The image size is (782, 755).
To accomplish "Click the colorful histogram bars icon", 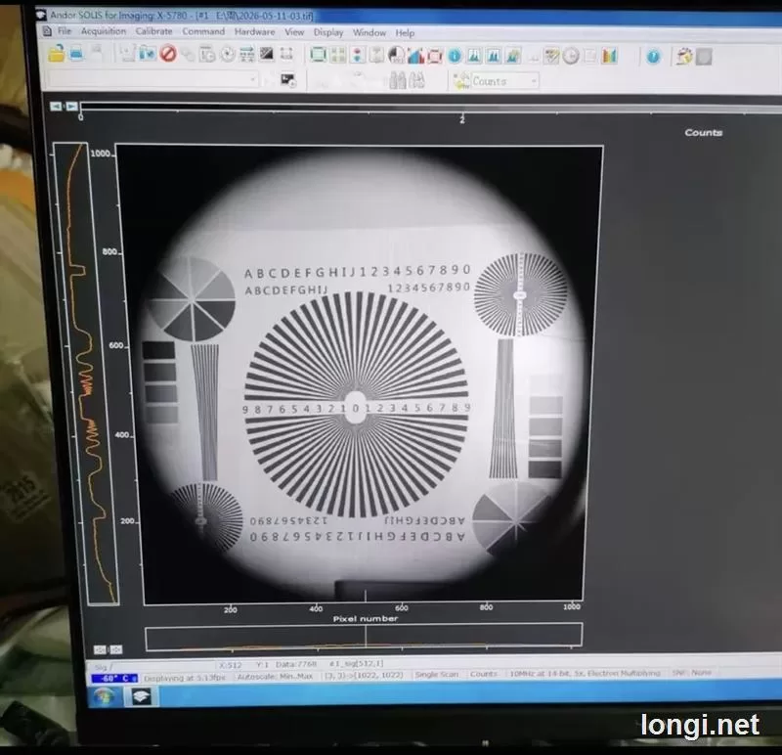I will [x=609, y=56].
